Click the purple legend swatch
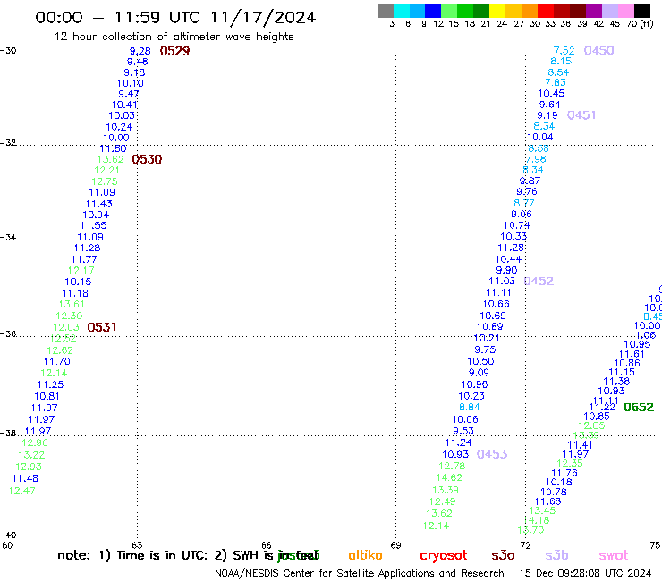Image resolution: width=662 pixels, height=581 pixels. (x=594, y=11)
